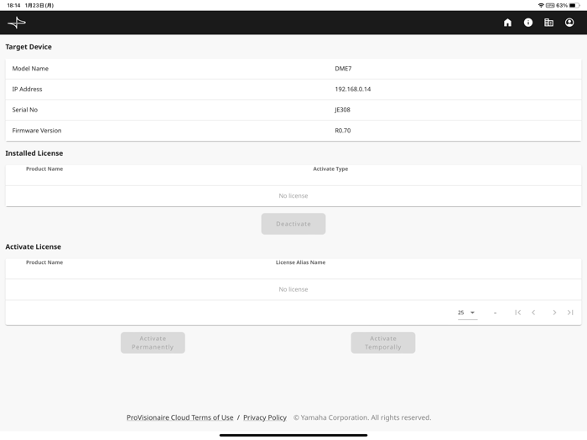
Task: Click the Yamaha Corporation copyright text
Action: (362, 417)
